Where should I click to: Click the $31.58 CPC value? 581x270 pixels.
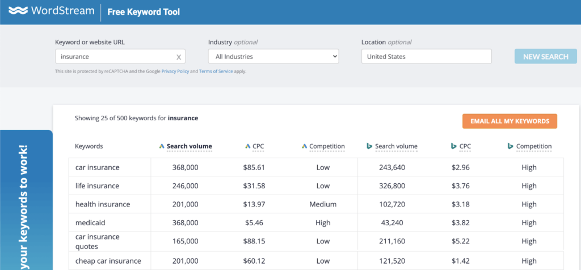pos(254,186)
